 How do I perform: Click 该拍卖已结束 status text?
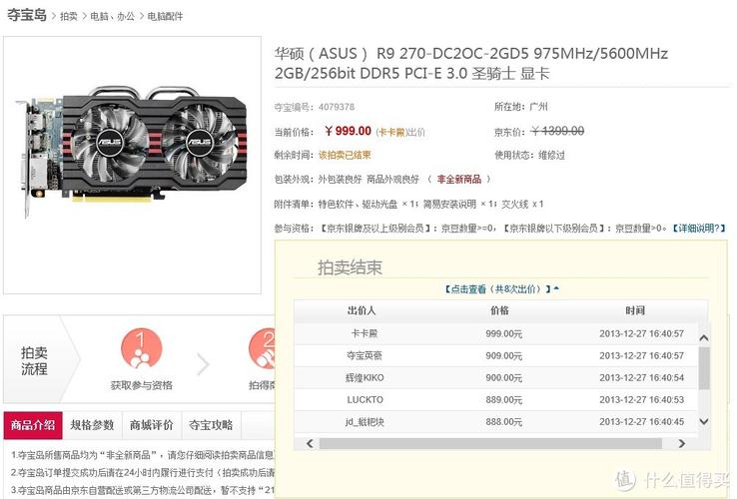(x=345, y=155)
